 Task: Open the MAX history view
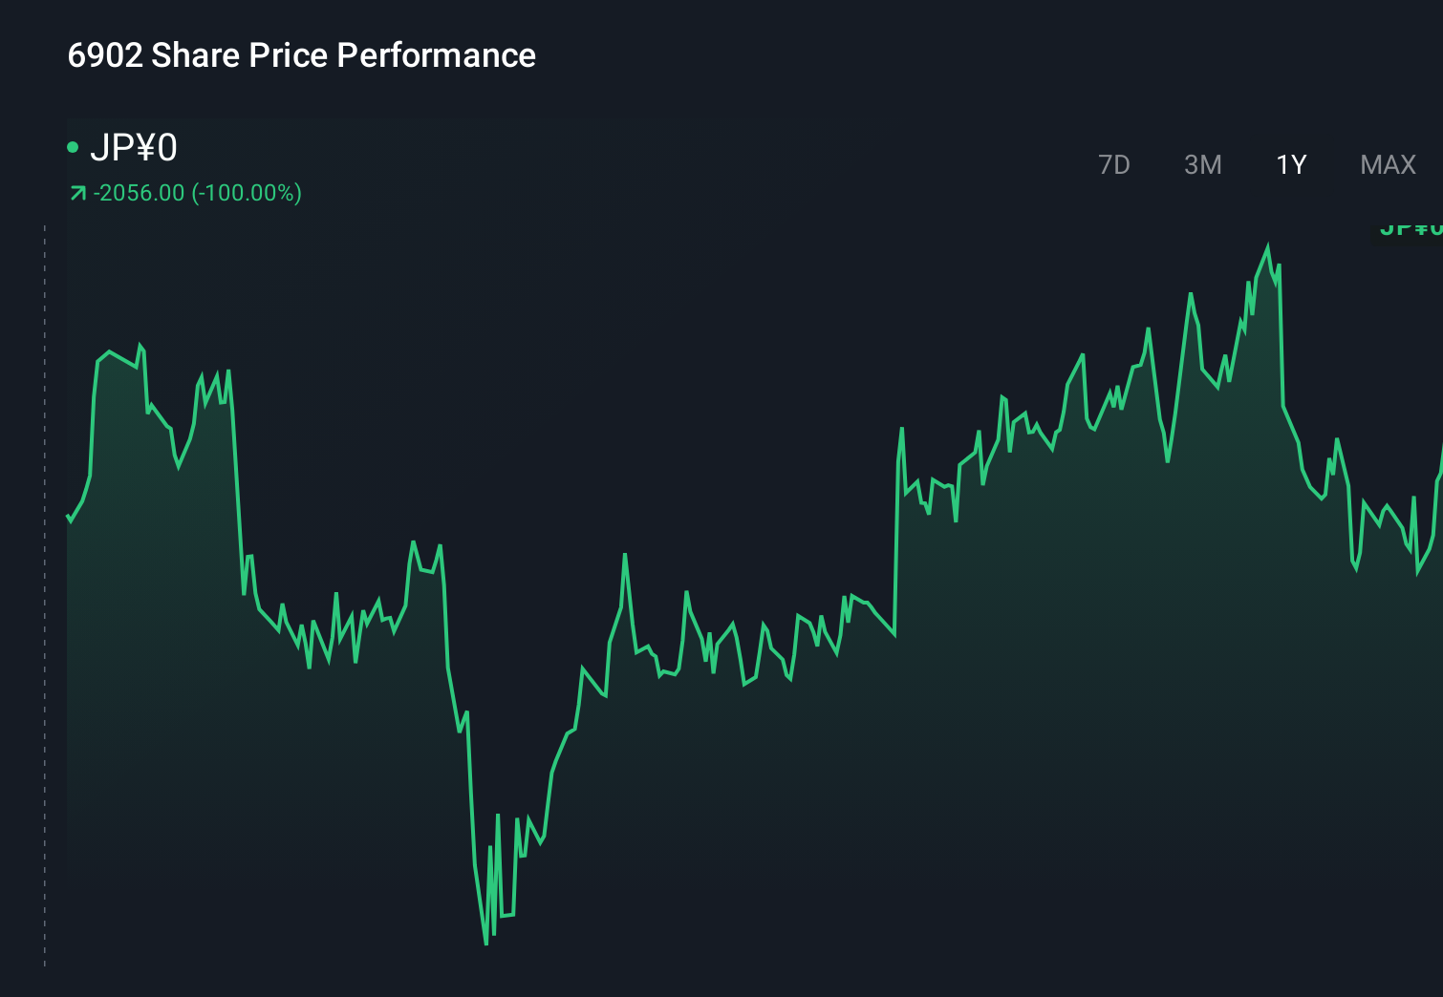point(1387,164)
